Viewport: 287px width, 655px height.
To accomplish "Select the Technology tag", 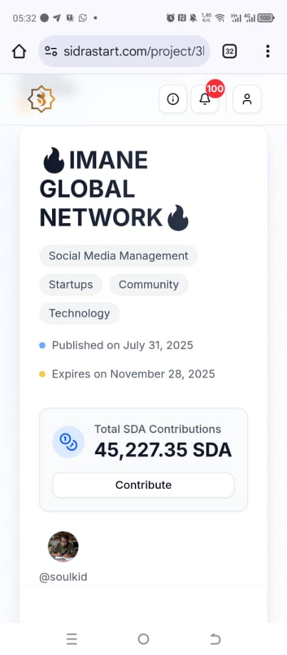I will click(x=79, y=314).
